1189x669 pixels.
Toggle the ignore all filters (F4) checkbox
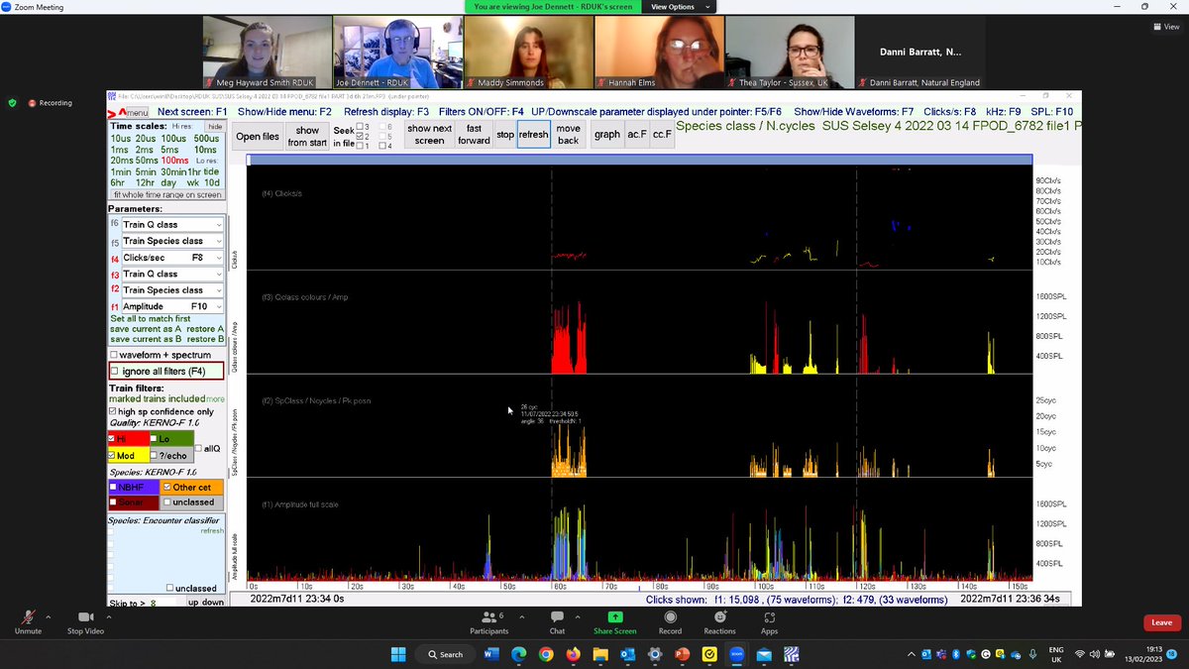[x=115, y=371]
